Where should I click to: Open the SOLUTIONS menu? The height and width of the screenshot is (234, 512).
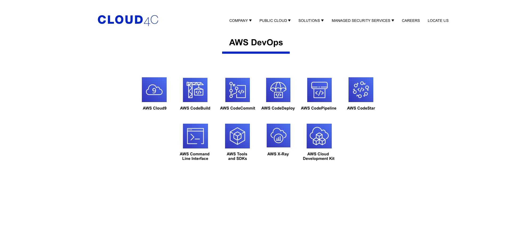[311, 21]
